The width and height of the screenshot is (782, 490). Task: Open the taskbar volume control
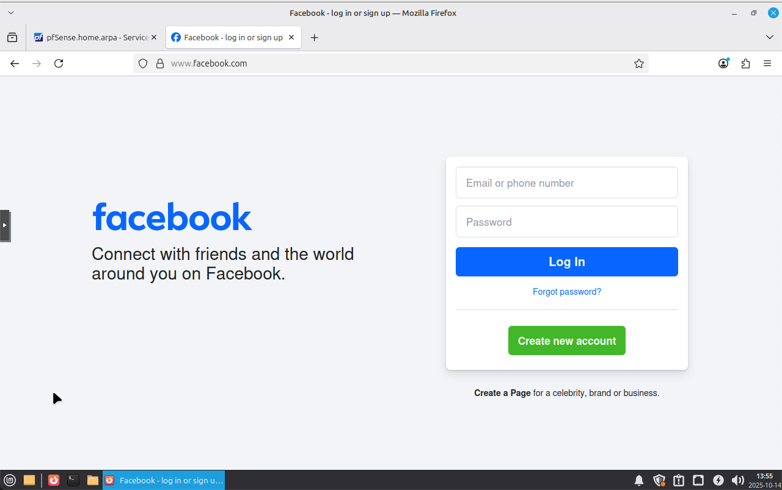[738, 480]
